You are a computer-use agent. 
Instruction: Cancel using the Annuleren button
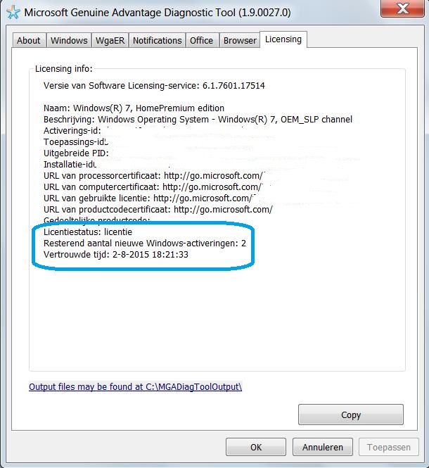323,447
